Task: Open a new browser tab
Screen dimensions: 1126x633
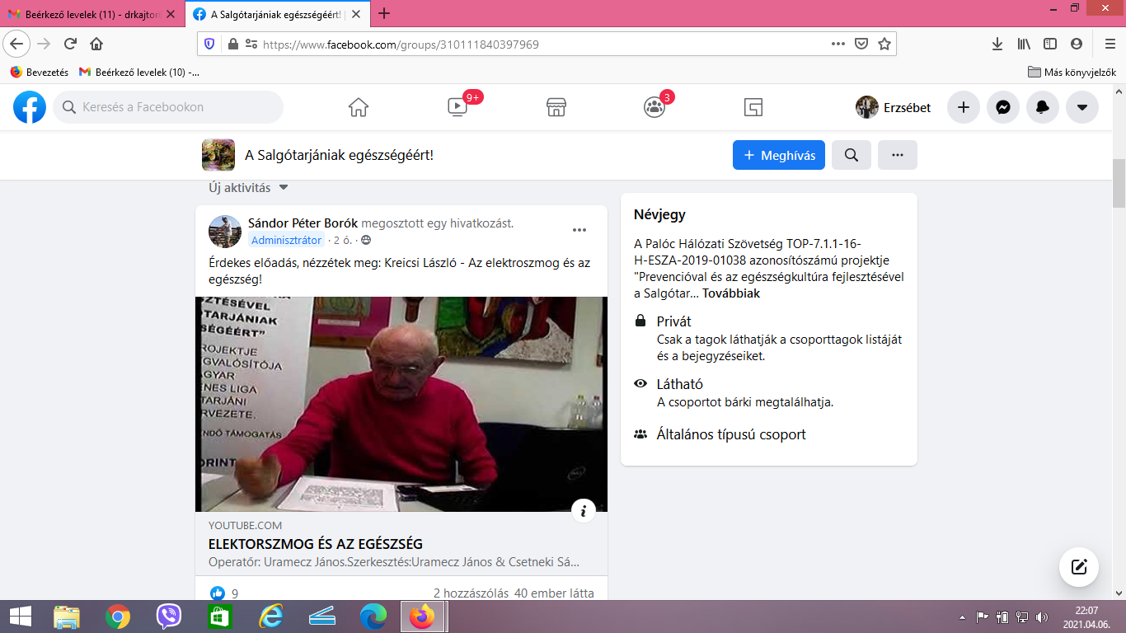Action: point(384,13)
